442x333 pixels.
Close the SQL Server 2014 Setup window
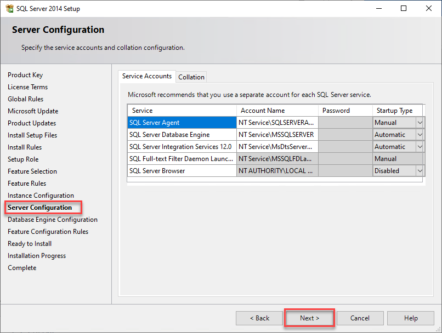point(429,8)
